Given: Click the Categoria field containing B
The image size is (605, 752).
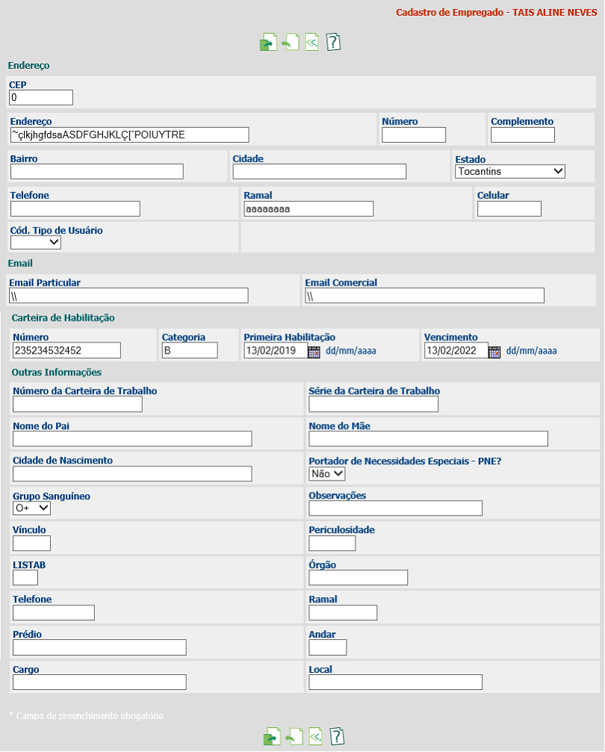Looking at the screenshot, I should click(x=190, y=350).
